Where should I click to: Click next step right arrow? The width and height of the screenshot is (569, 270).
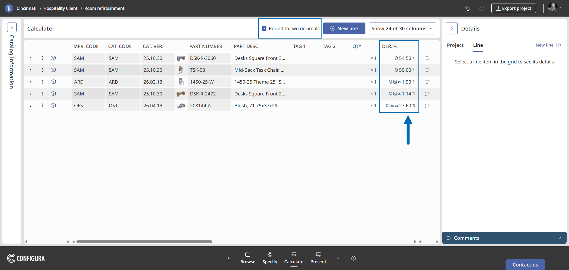click(x=337, y=258)
